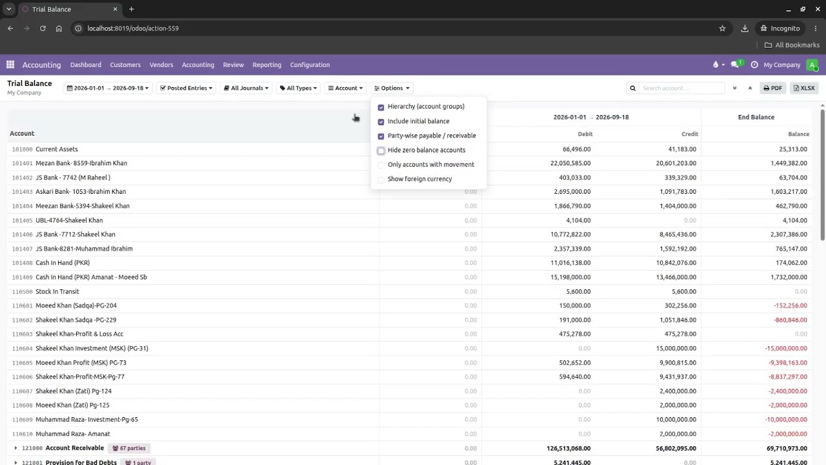Focus the Search account field
The width and height of the screenshot is (826, 465).
coord(683,88)
